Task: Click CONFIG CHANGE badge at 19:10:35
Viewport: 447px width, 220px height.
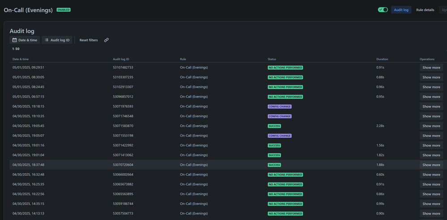Action: tap(279, 116)
